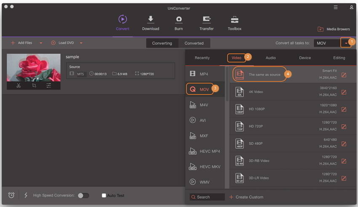The height and width of the screenshot is (207, 358).
Task: Choose The same as source preset
Action: (292, 74)
